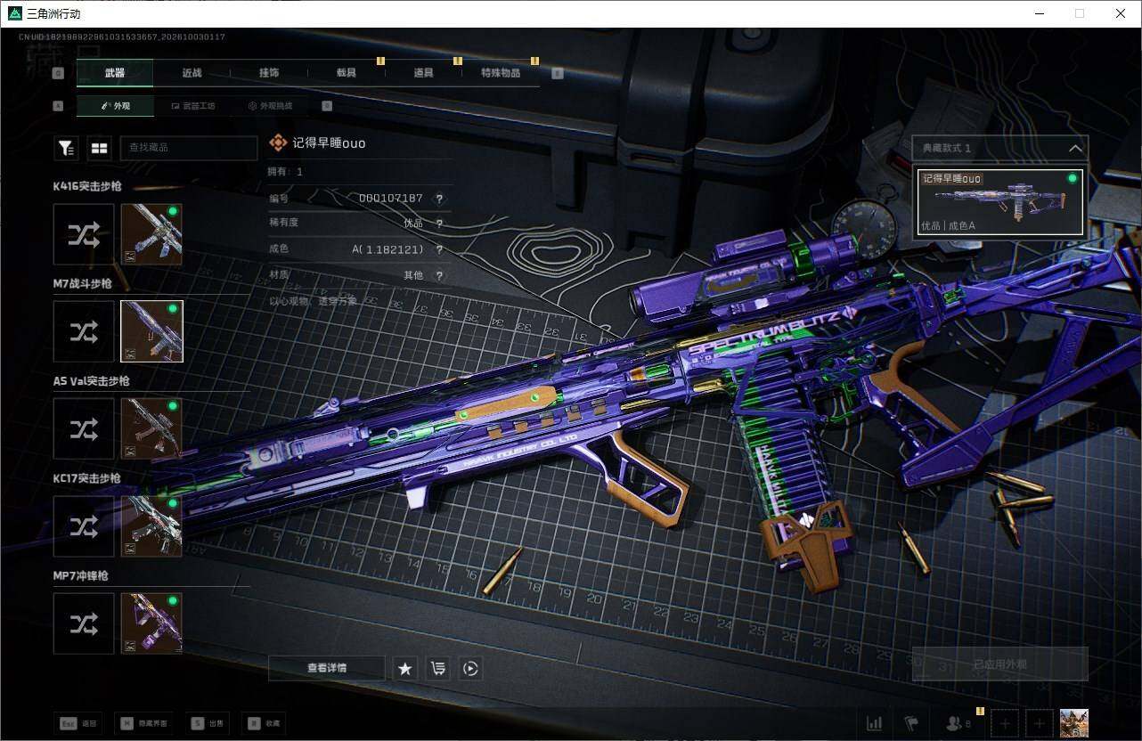Viewport: 1142px width, 741px height.
Task: Click the Esc 返回 button
Action: click(x=77, y=723)
